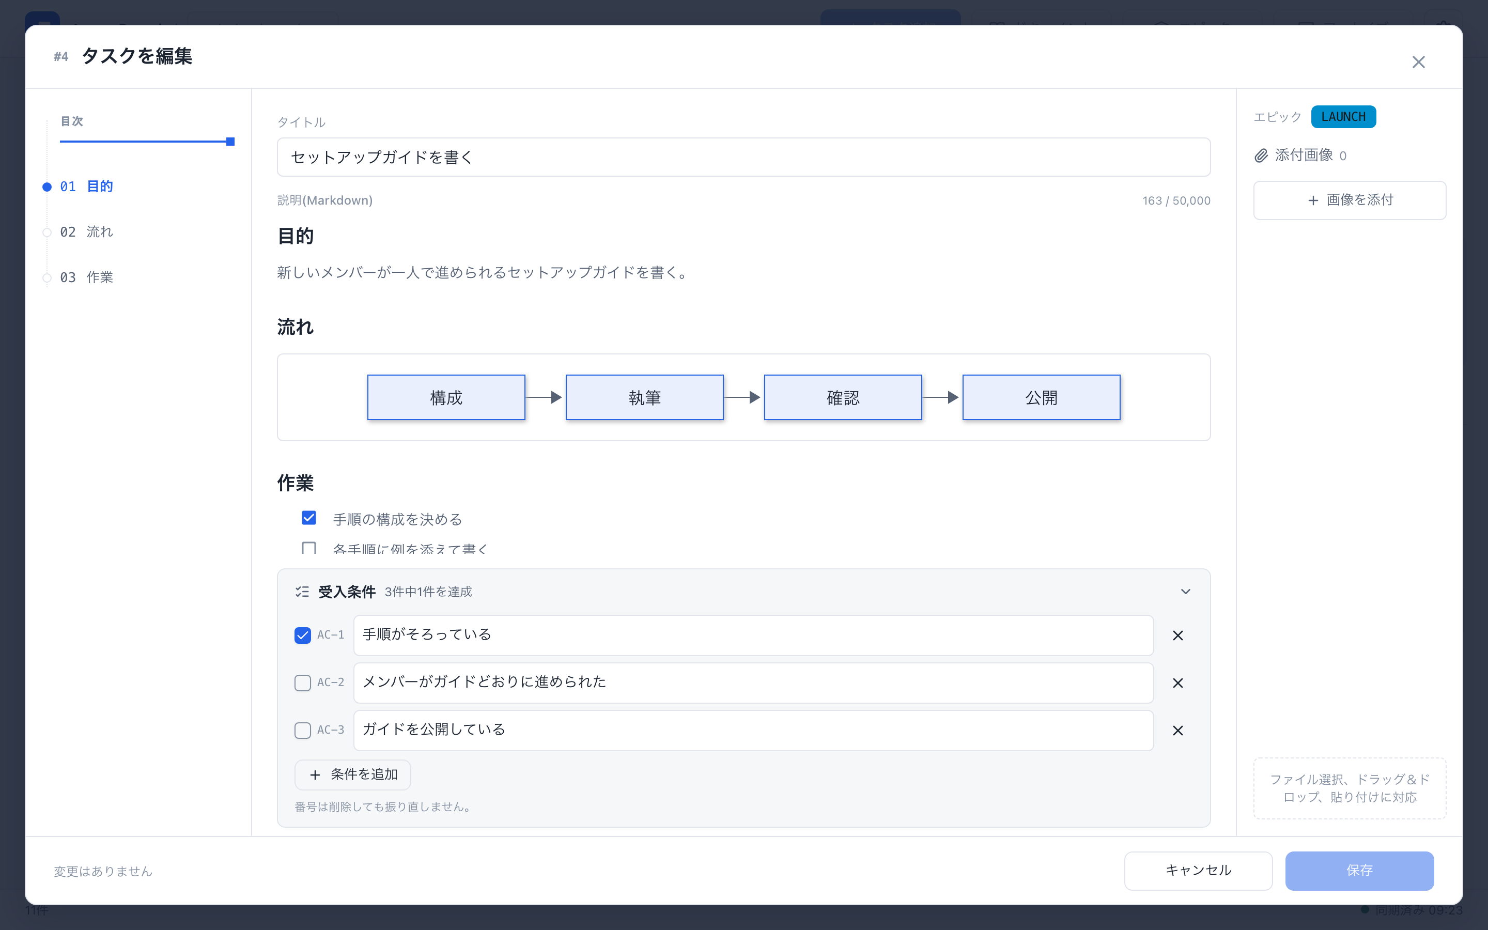Screen dimensions: 1488x930
Task: Tick the AC-1 checkbox
Action: tap(303, 636)
